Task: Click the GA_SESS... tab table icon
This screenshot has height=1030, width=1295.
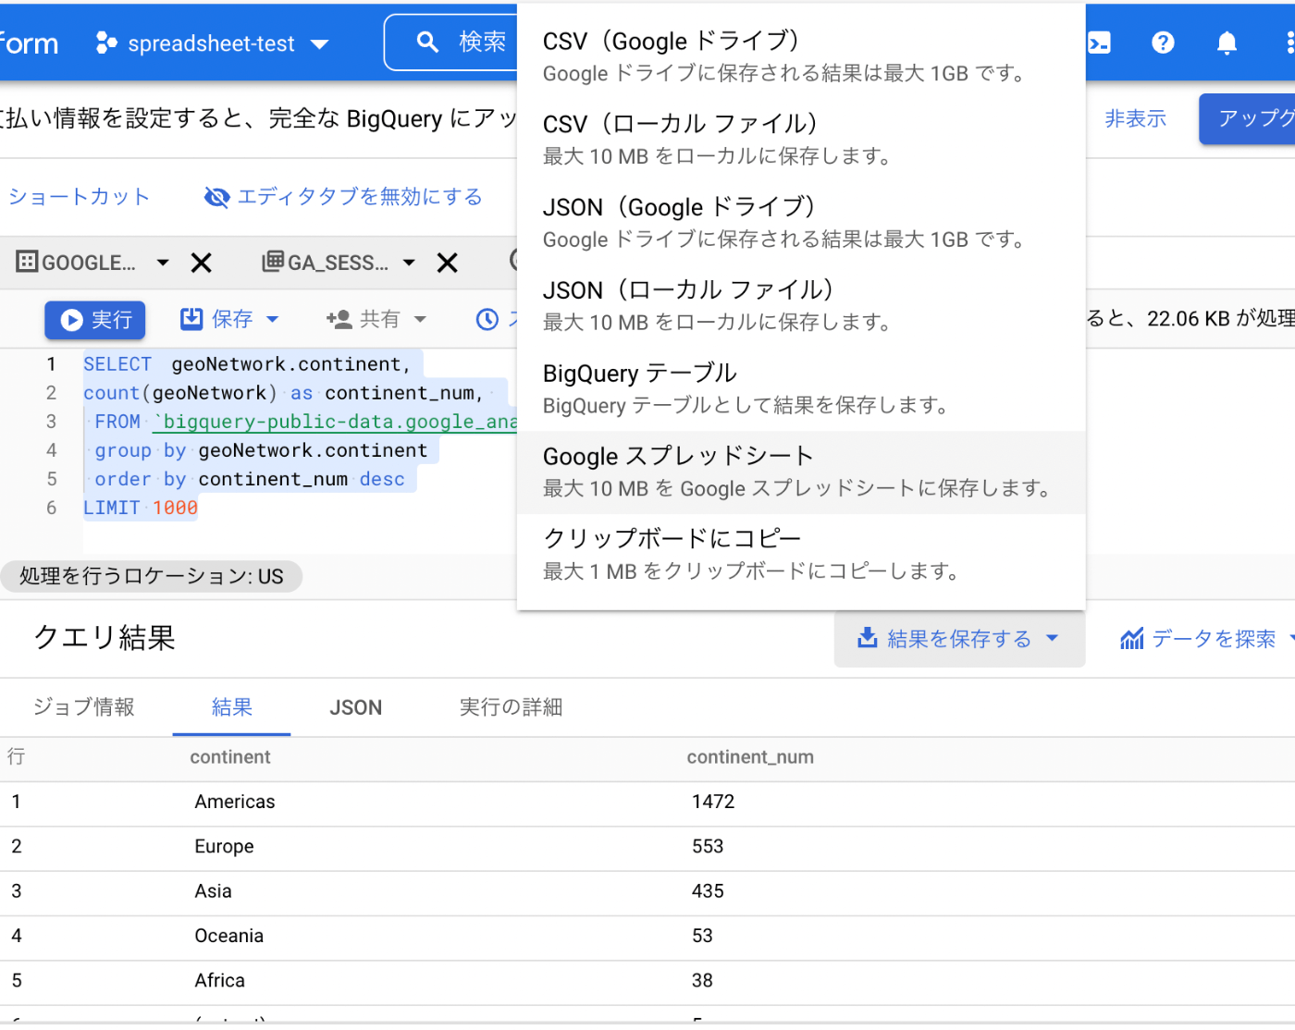Action: pos(273,262)
